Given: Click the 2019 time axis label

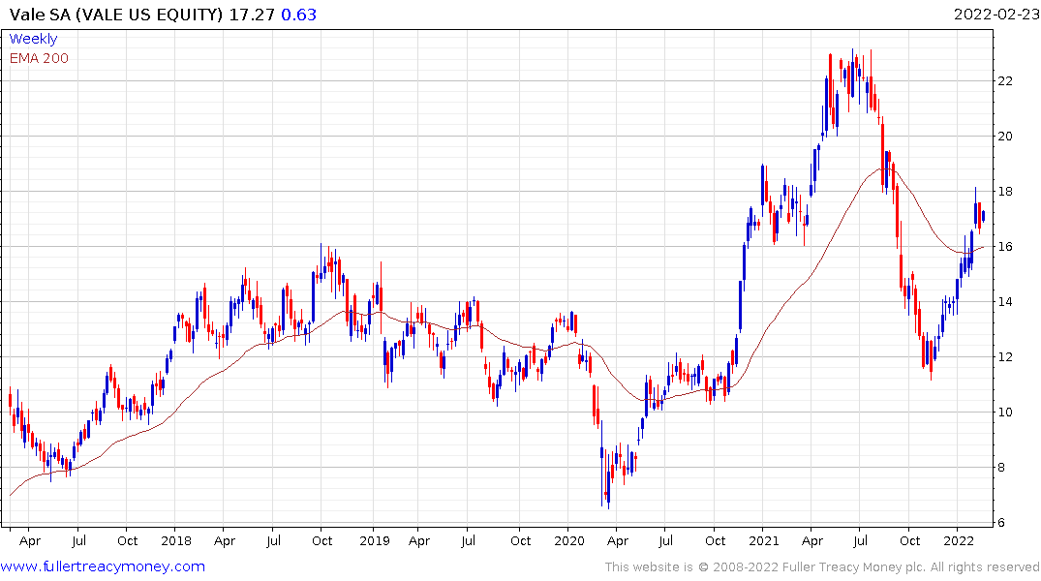Looking at the screenshot, I should tap(375, 541).
